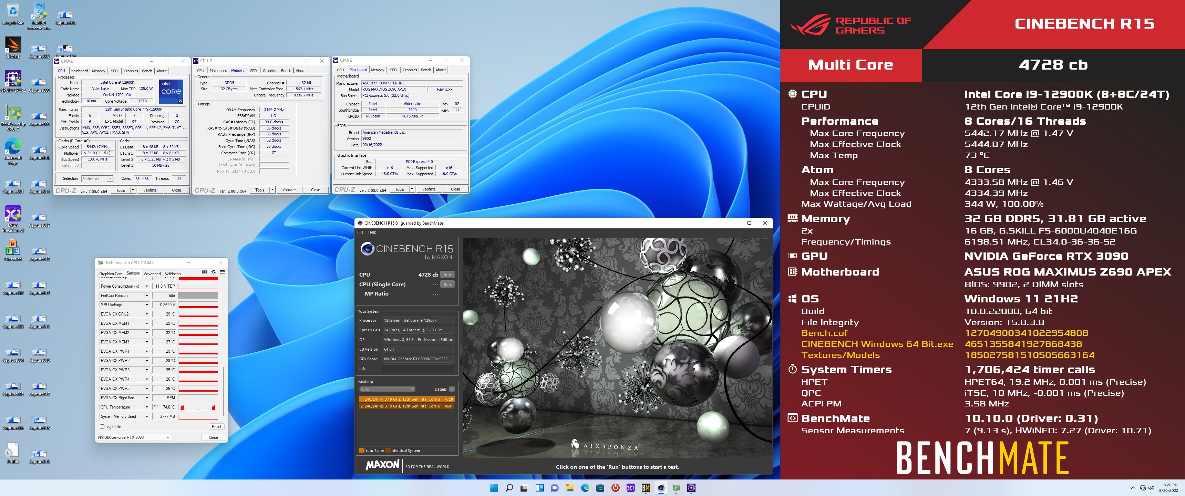Open the GPU Voltage sensor dropdown
This screenshot has height=496, width=1185.
pos(147,304)
